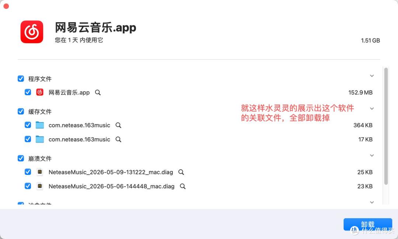398x239 pixels.
Task: Click the 152.9 MB size value
Action: 360,93
